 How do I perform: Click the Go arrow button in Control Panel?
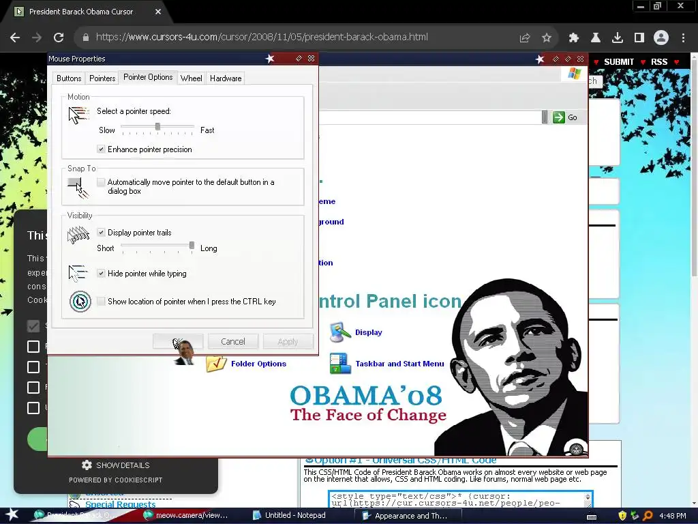click(559, 117)
